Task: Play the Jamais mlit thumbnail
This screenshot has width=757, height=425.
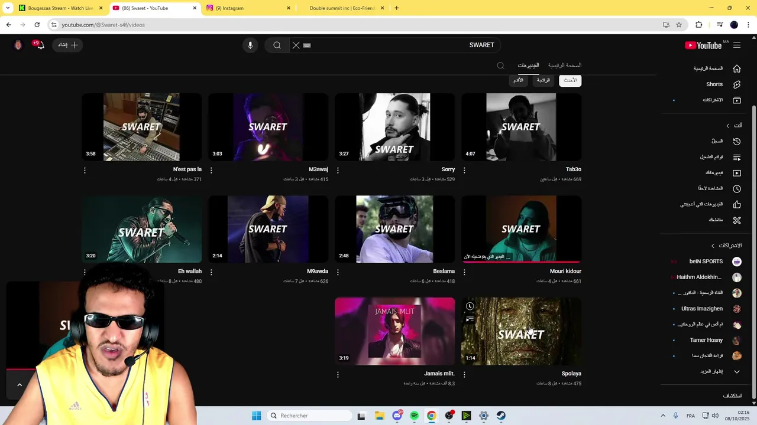Action: [394, 331]
